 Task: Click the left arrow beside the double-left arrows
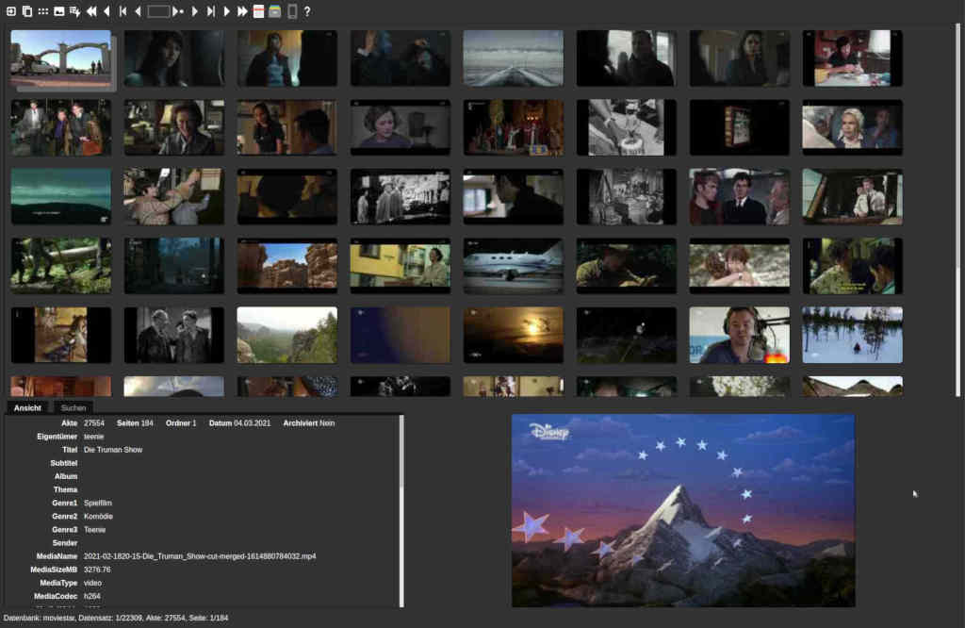(107, 11)
